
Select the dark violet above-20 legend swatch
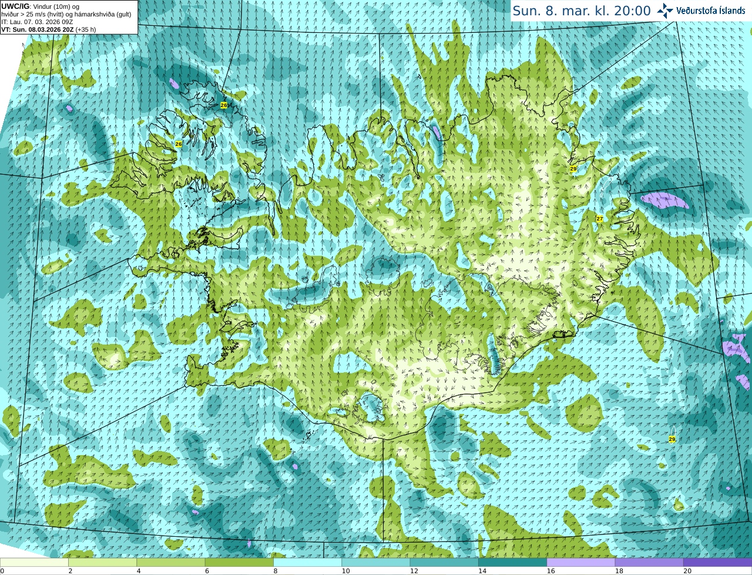[x=717, y=562]
